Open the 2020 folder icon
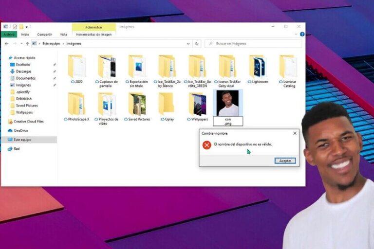The width and height of the screenshot is (374, 249). pos(76,67)
